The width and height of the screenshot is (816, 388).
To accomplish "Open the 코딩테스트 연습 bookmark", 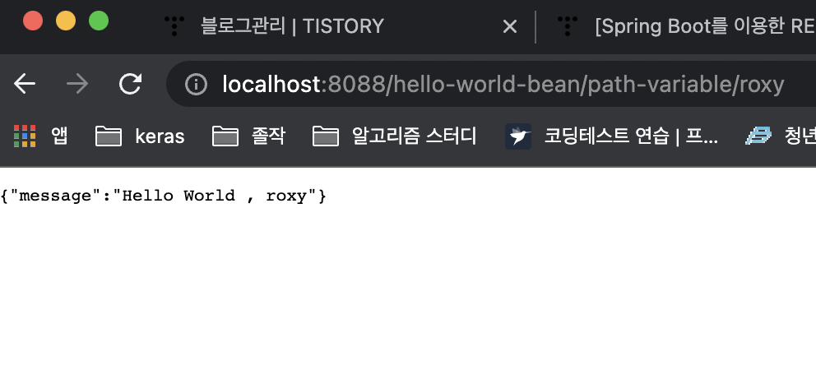I will pyautogui.click(x=611, y=136).
